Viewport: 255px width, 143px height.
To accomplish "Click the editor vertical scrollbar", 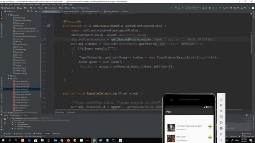I will (x=251, y=44).
